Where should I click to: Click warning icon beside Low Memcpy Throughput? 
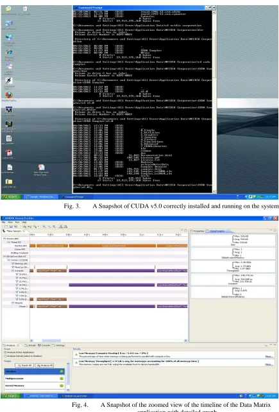point(76,363)
